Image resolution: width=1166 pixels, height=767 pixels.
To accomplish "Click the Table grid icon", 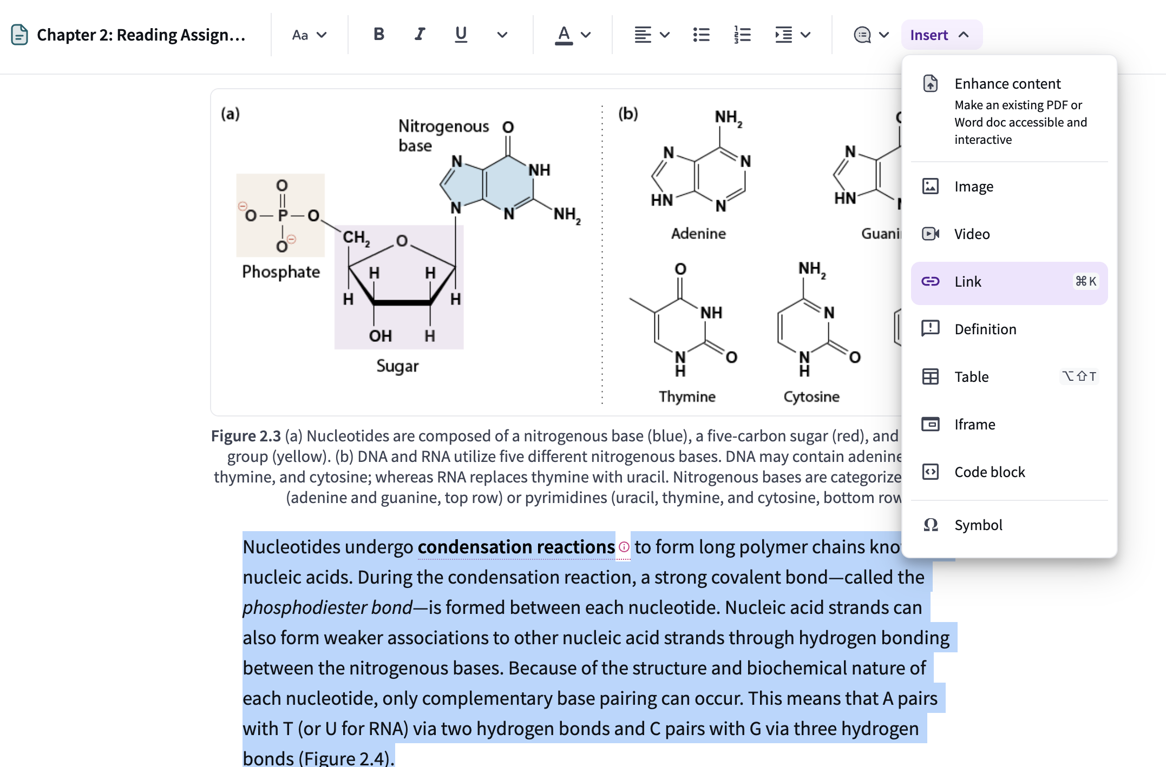I will (931, 376).
